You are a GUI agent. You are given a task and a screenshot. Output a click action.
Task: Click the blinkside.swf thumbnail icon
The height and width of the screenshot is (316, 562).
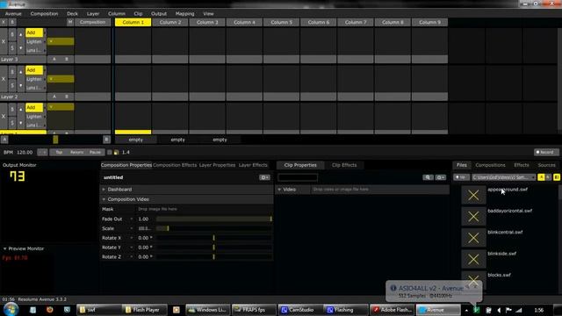click(x=473, y=259)
